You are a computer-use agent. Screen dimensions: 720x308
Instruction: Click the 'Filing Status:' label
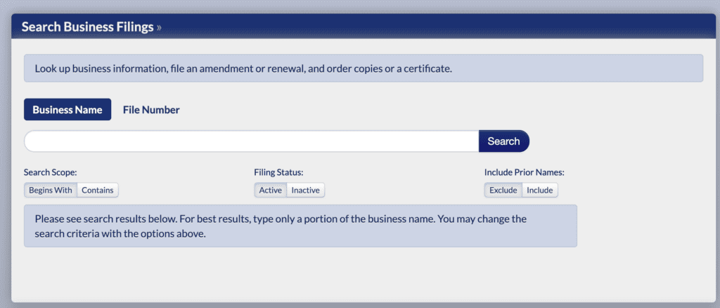[278, 172]
